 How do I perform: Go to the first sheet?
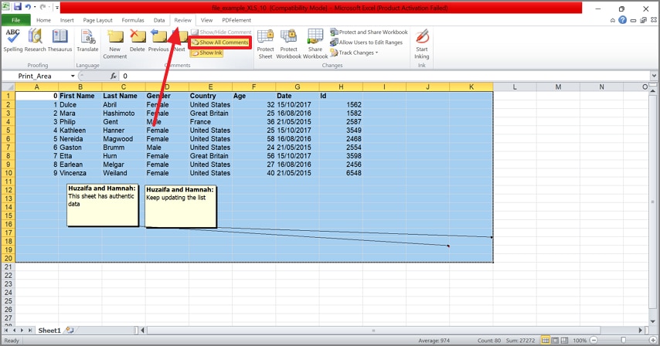pos(6,331)
